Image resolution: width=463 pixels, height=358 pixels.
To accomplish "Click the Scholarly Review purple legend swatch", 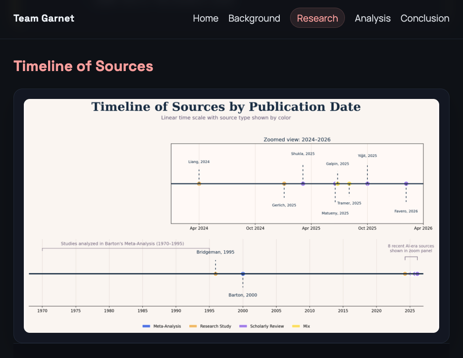I will [x=243, y=326].
